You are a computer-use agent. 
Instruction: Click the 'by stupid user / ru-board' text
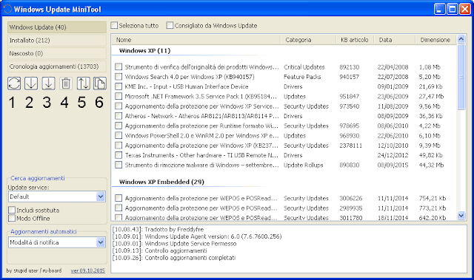pyautogui.click(x=33, y=270)
